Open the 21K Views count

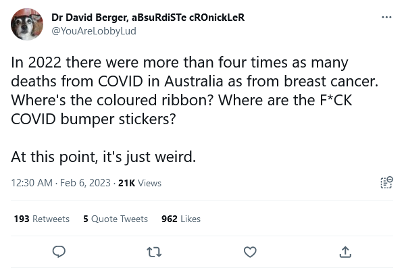(x=140, y=183)
